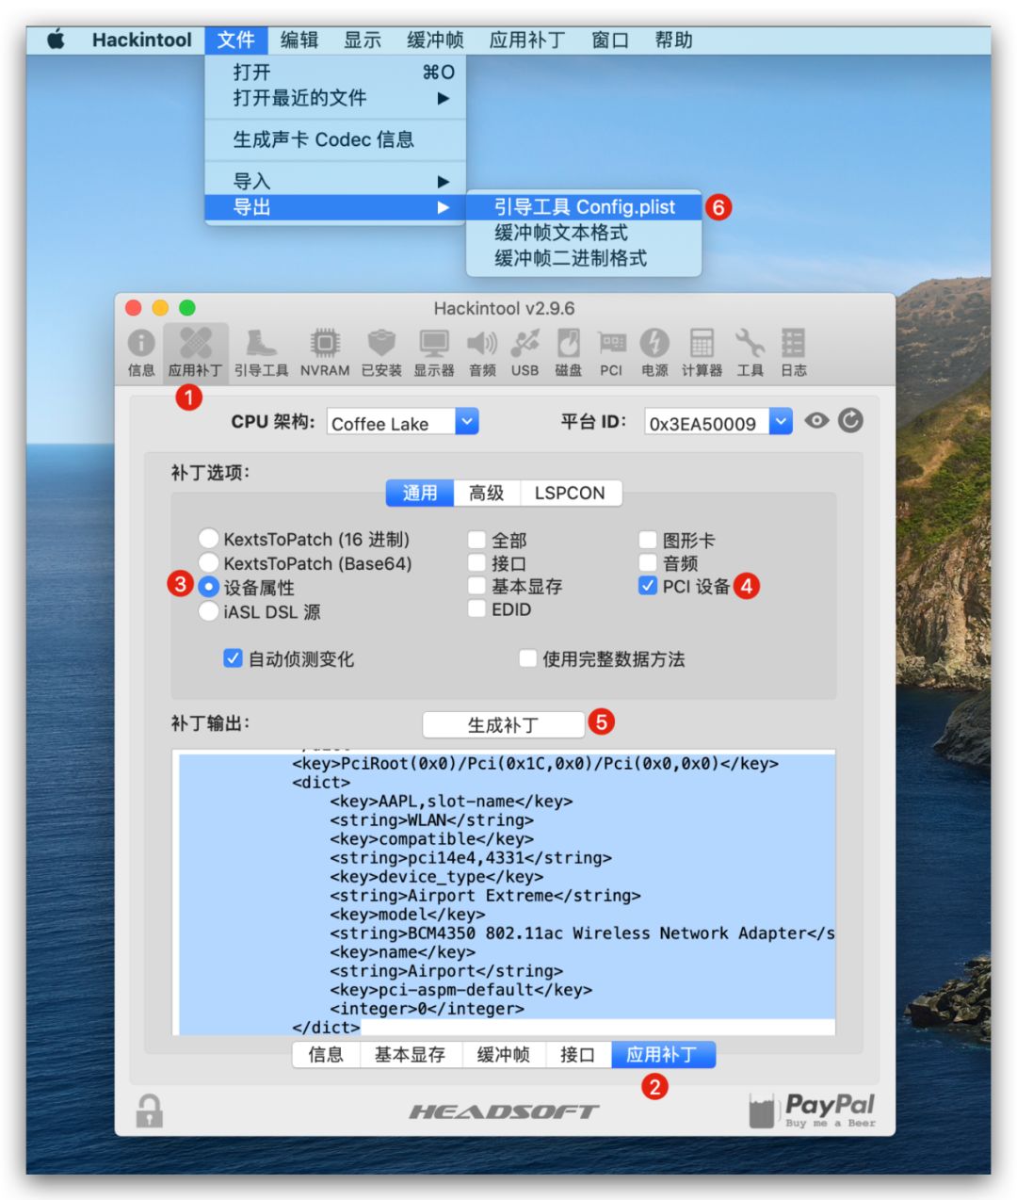Check the 基本显存 checkbox
The height and width of the screenshot is (1200, 1017).
click(x=476, y=586)
